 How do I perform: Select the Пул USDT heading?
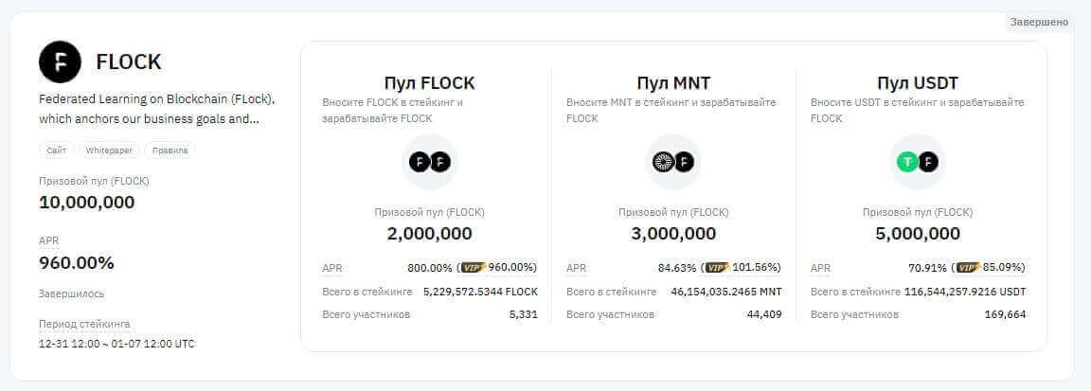(x=918, y=83)
